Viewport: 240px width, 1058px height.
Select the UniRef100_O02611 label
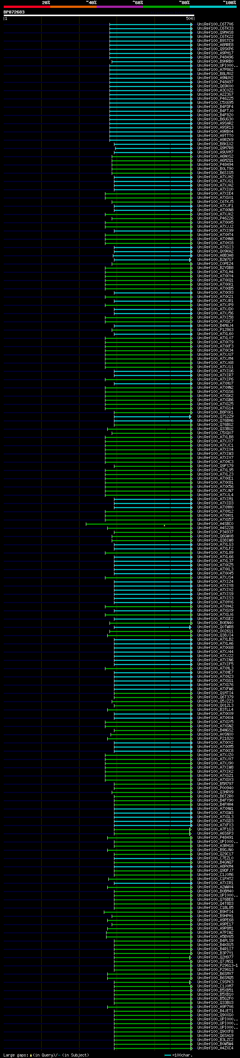point(215,631)
